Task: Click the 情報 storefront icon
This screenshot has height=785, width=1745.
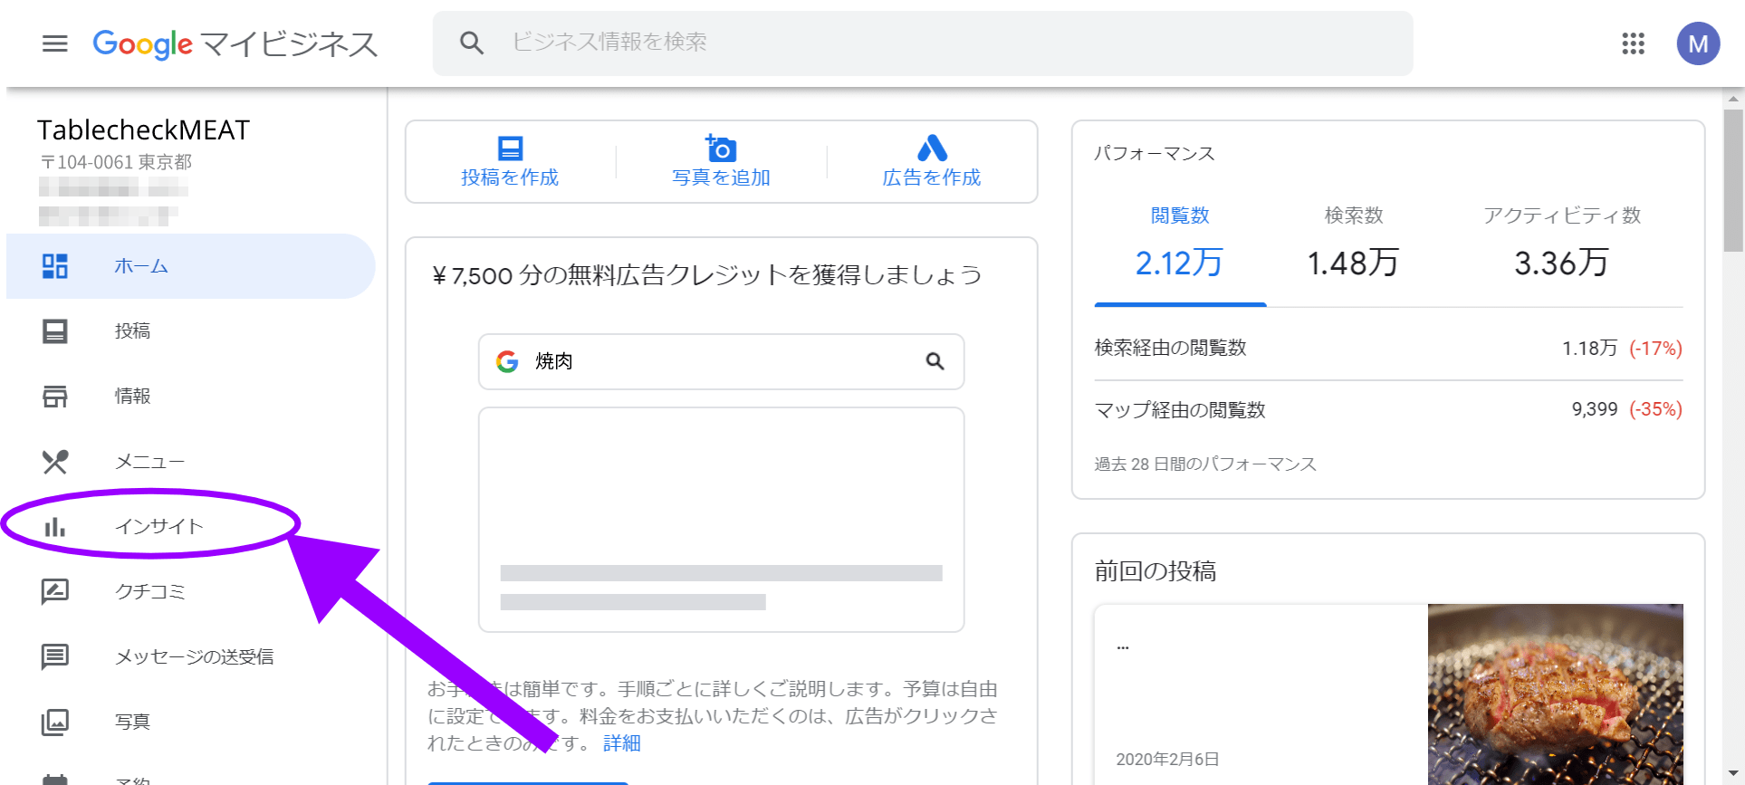Action: 55,397
